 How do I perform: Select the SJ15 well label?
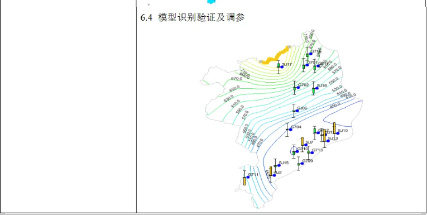pyautogui.click(x=284, y=163)
